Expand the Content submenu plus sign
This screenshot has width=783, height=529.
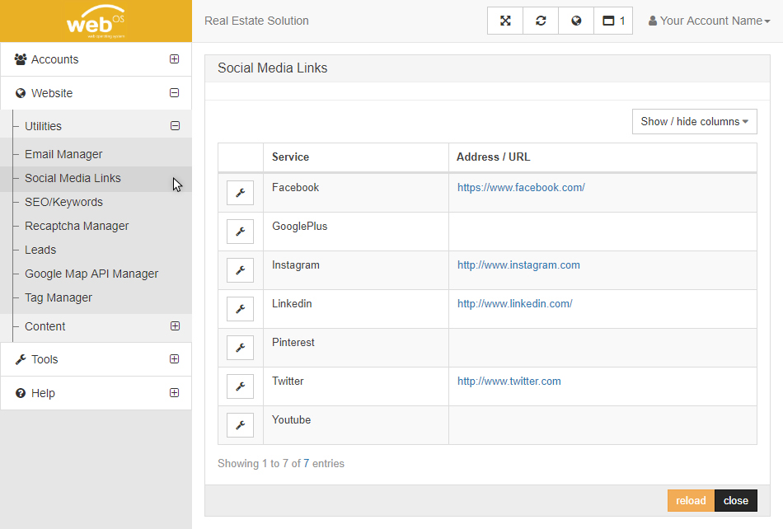tap(176, 325)
